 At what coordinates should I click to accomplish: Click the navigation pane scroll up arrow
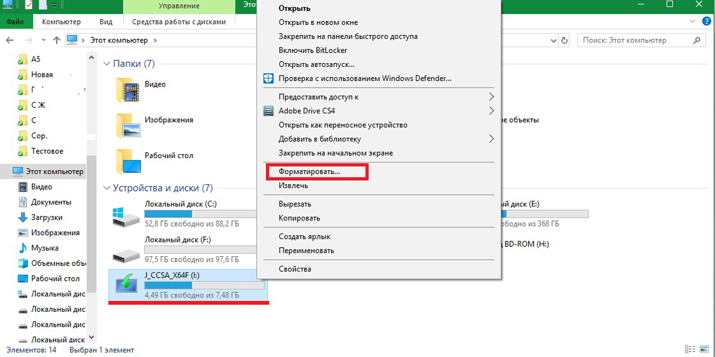[92, 58]
